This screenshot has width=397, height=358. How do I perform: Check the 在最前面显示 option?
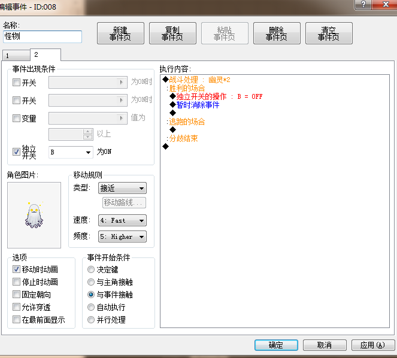click(x=16, y=319)
